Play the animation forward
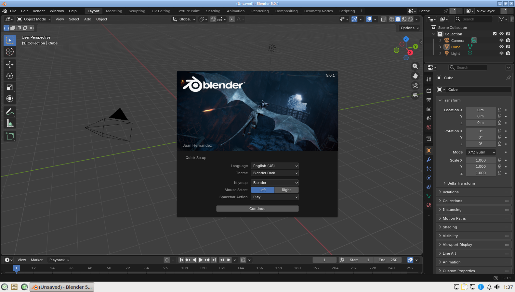Screen dimensions: 515x292 tap(201, 260)
